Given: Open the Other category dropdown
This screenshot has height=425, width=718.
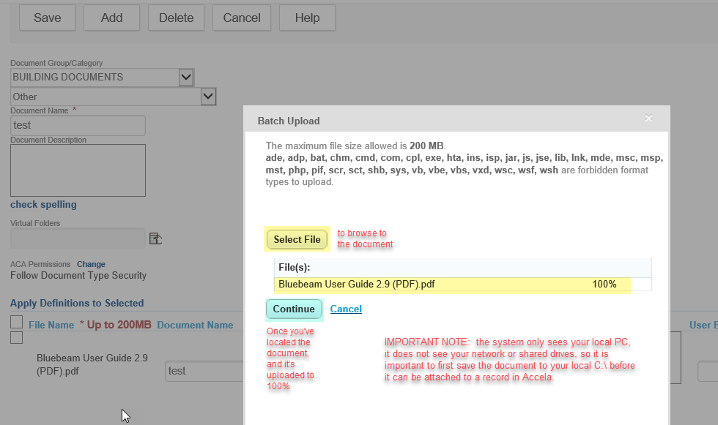Looking at the screenshot, I should (x=208, y=96).
